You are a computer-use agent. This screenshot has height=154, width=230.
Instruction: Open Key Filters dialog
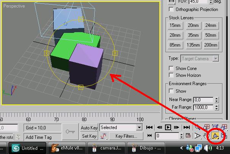pyautogui.click(x=126, y=136)
